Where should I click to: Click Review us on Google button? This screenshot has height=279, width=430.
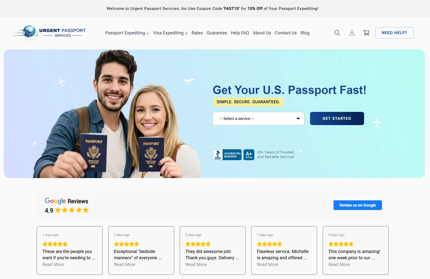(358, 205)
